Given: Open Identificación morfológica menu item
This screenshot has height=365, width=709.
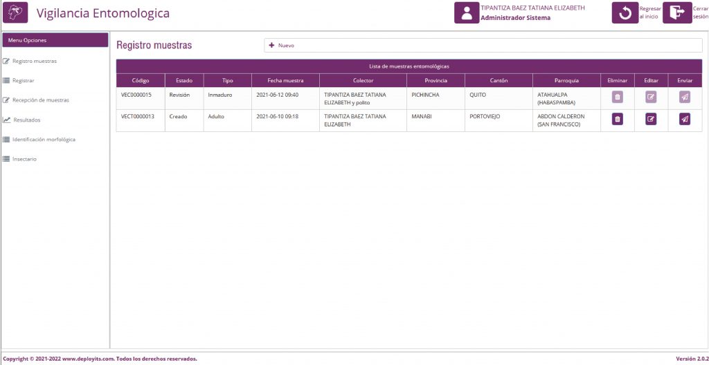Looking at the screenshot, I should (44, 140).
